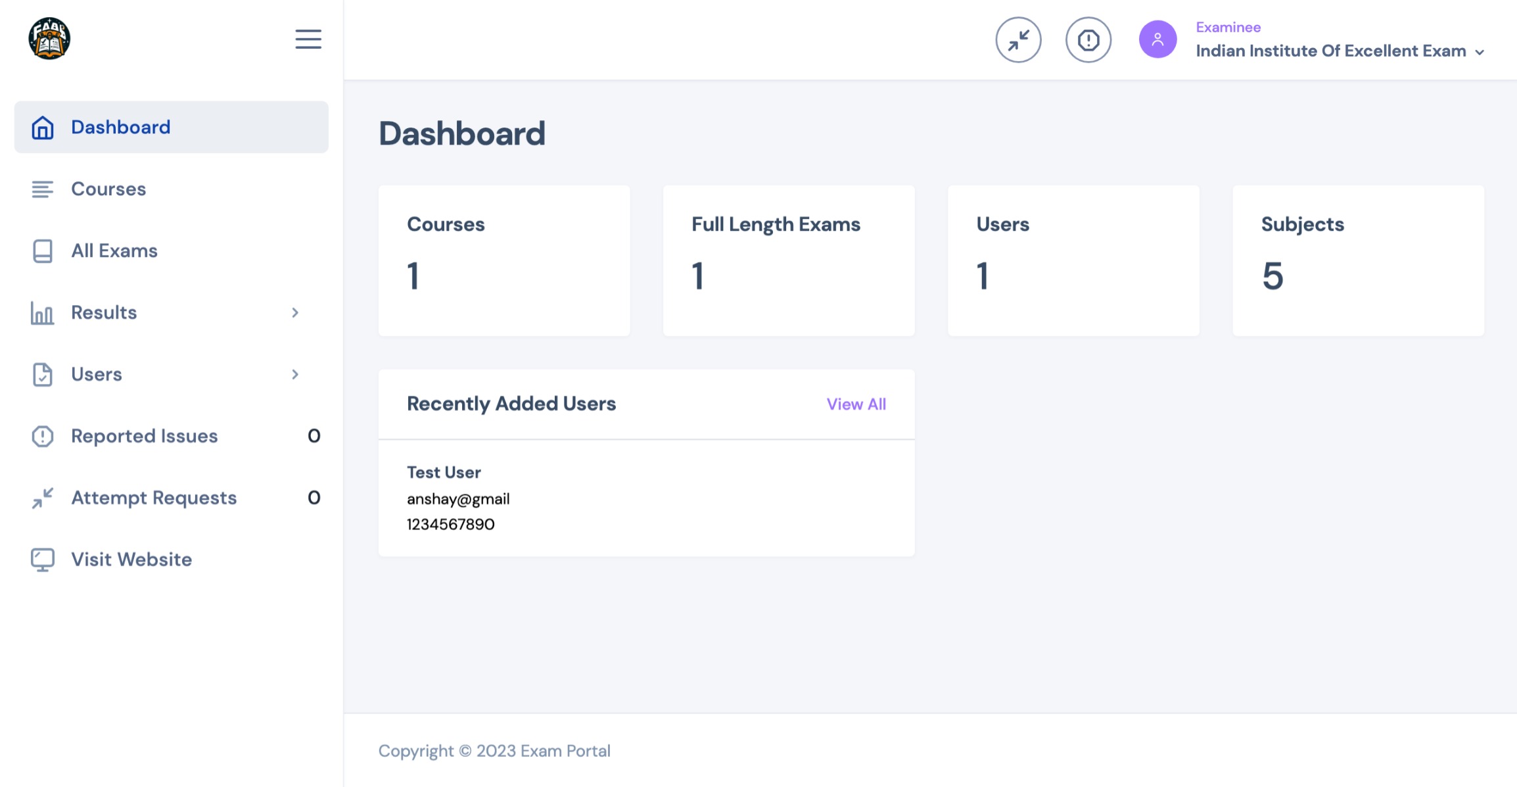The width and height of the screenshot is (1517, 787).
Task: Select the Subjects count card
Action: coord(1358,260)
